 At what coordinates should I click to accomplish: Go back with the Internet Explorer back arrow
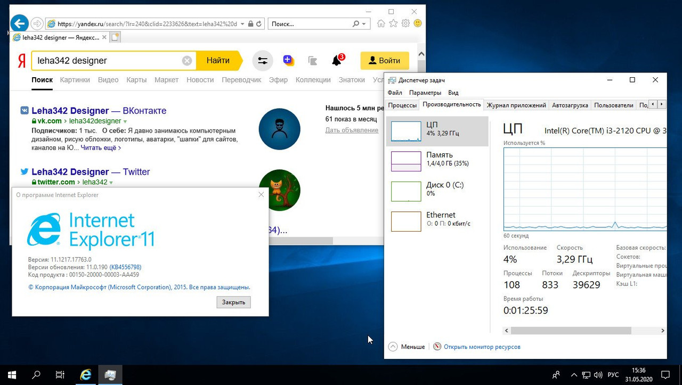click(20, 23)
